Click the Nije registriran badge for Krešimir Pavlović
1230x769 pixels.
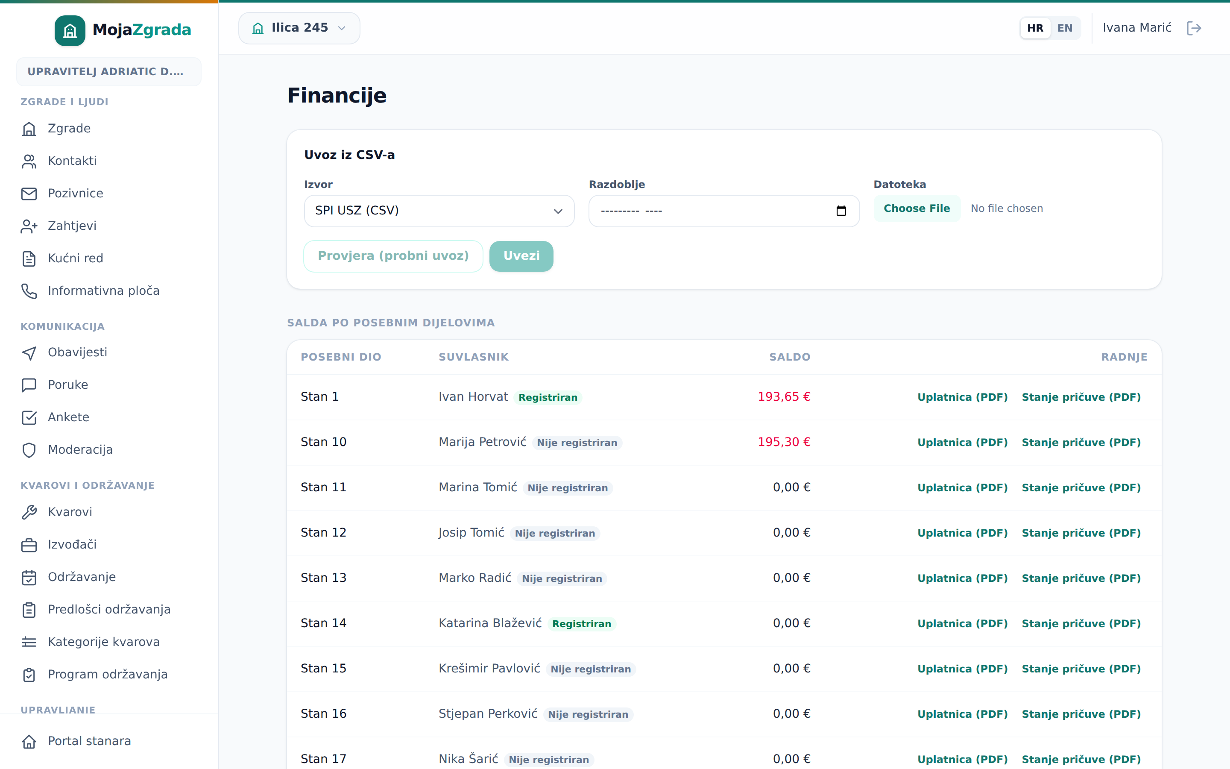591,669
